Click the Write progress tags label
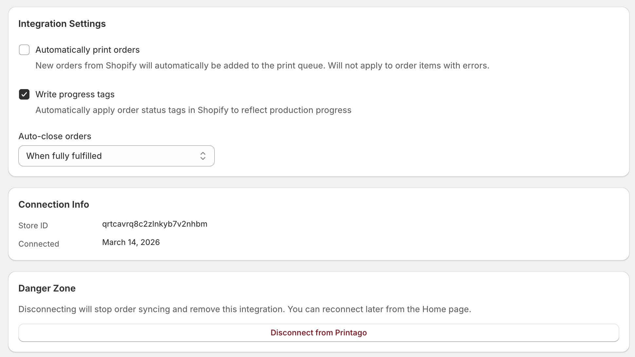 point(75,94)
